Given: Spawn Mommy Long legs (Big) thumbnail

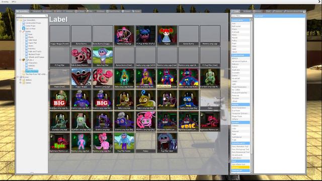Looking at the screenshot, I should 145,121.
